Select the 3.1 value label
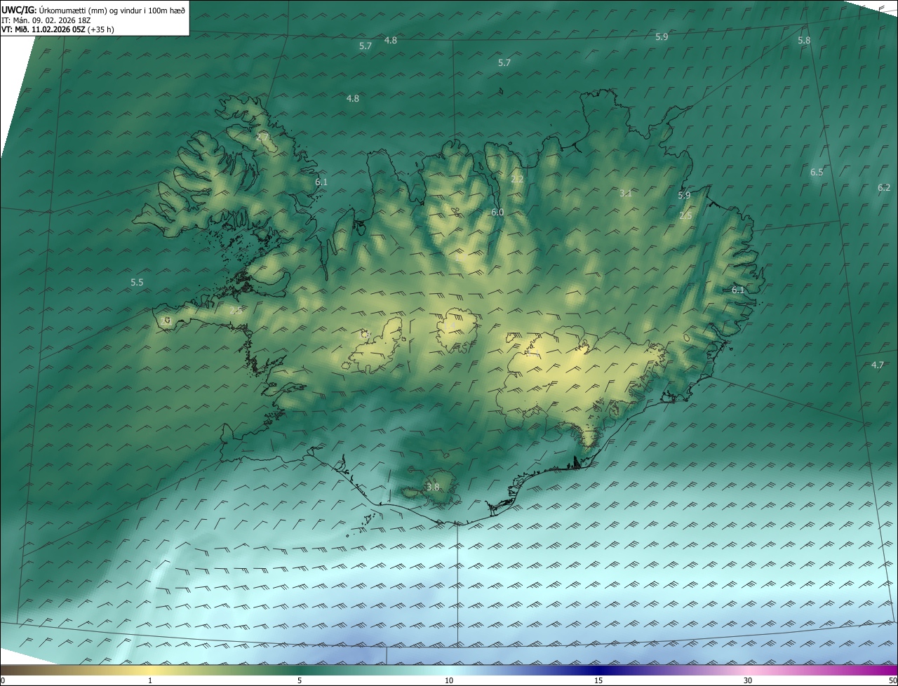The width and height of the screenshot is (898, 686). [x=626, y=193]
